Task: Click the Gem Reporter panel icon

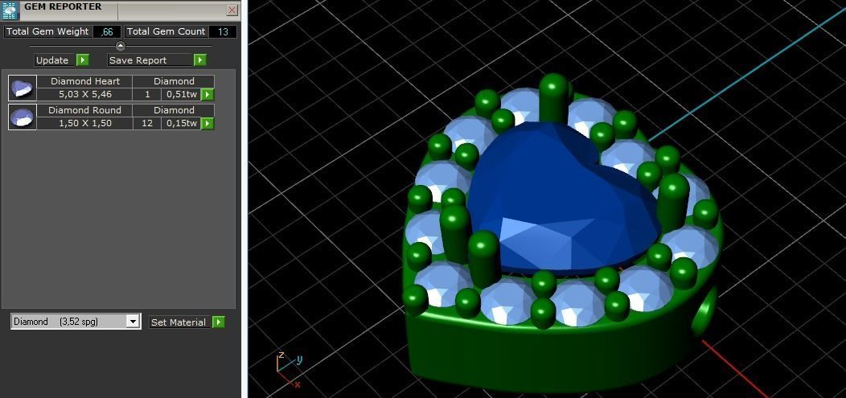Action: [x=10, y=10]
